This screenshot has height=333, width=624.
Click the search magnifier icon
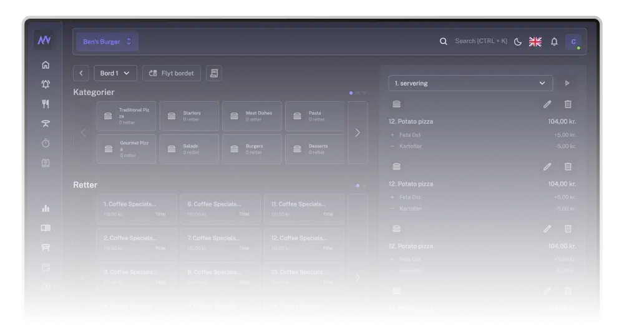(443, 41)
